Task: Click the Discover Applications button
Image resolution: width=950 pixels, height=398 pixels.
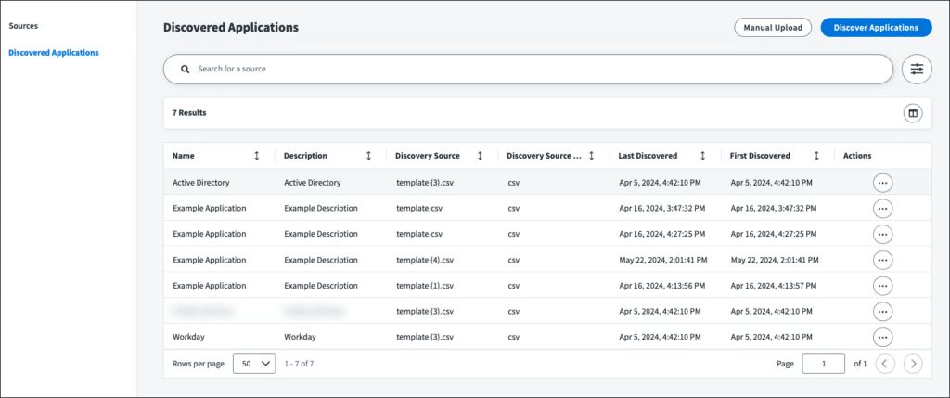Action: click(876, 28)
